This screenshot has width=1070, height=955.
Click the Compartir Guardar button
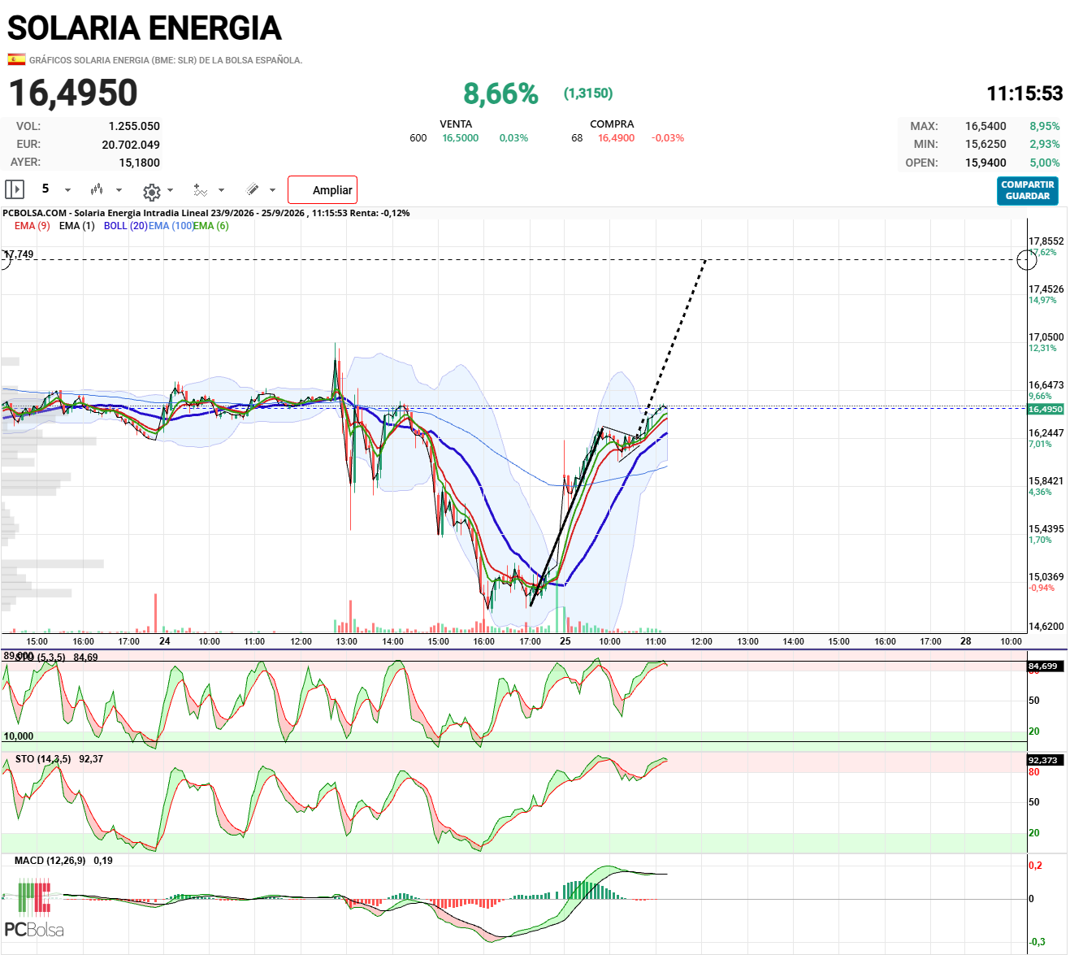coord(1028,191)
